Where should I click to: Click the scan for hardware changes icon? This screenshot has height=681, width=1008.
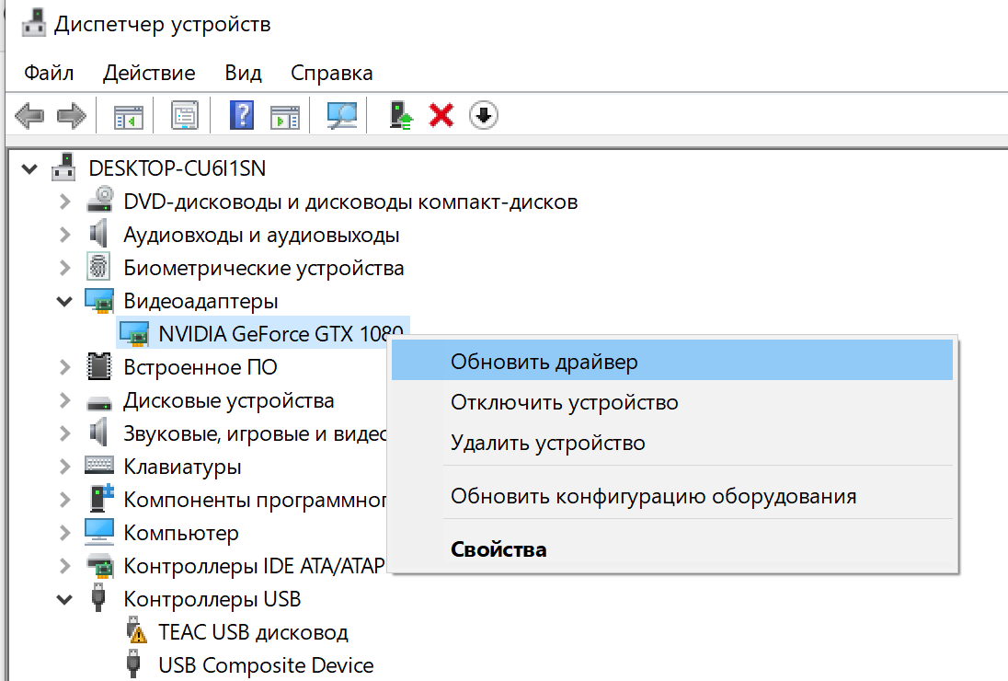point(342,116)
